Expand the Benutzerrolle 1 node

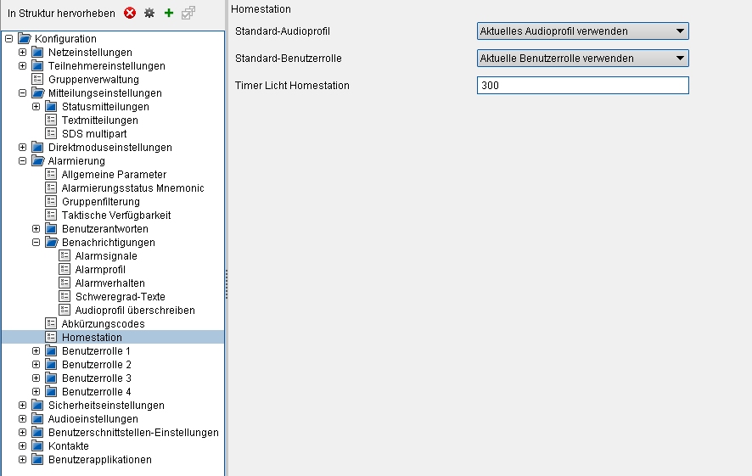click(36, 351)
